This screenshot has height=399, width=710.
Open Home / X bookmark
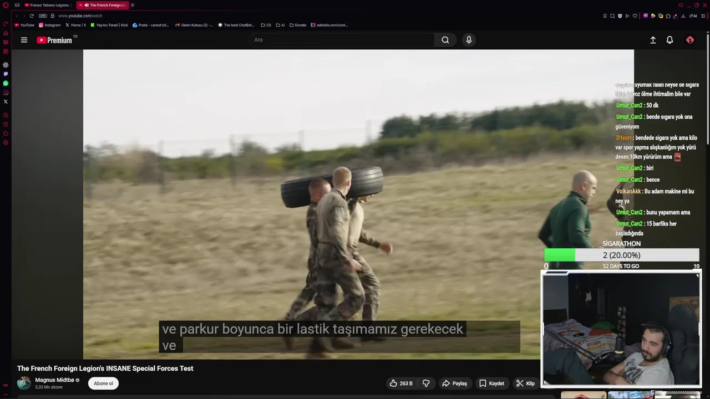[x=75, y=25]
